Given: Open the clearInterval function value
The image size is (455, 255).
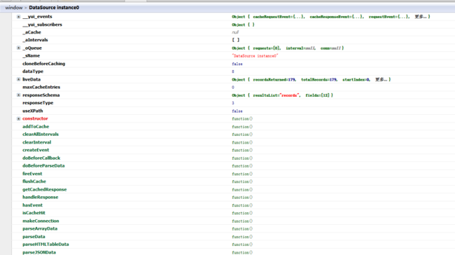Looking at the screenshot, I should 242,142.
